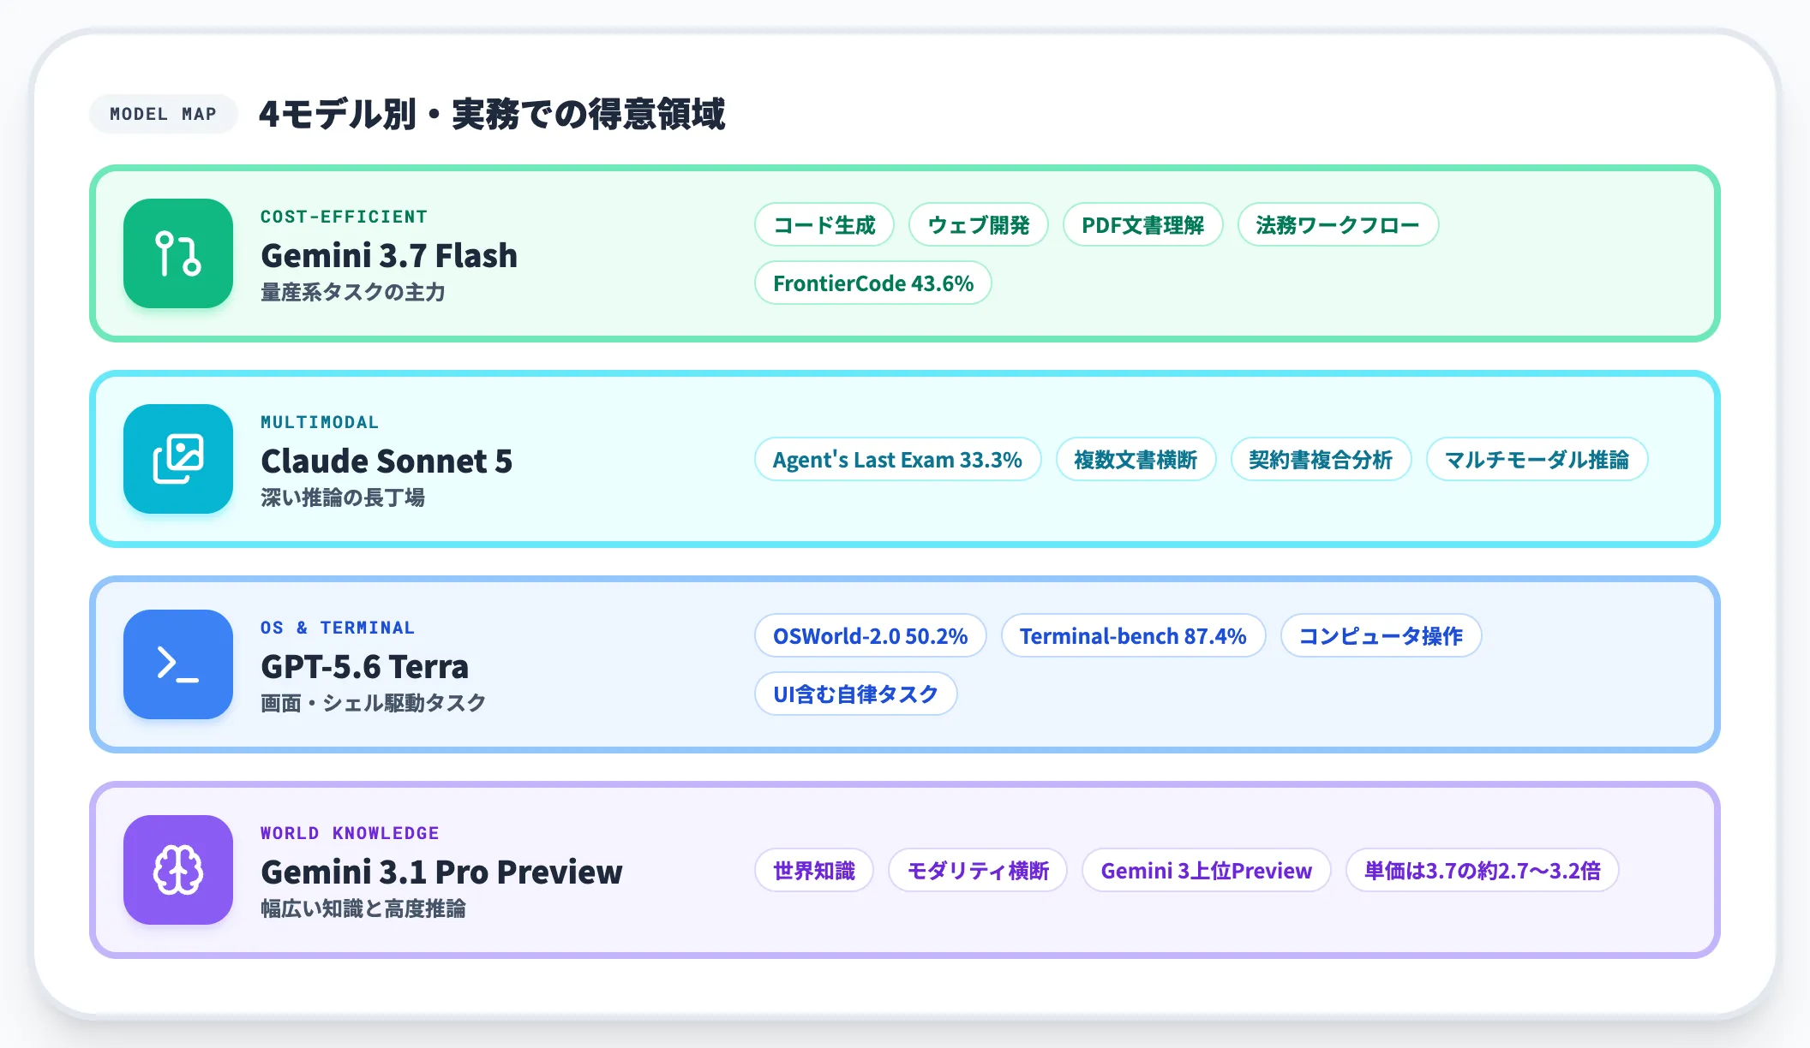Screen dimensions: 1810x1048
Task: Click the ウェブ開発 tag
Action: 979,224
